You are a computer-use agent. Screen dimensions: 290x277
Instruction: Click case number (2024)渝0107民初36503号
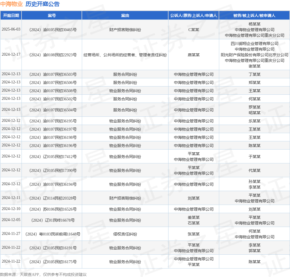pyautogui.click(x=53, y=74)
